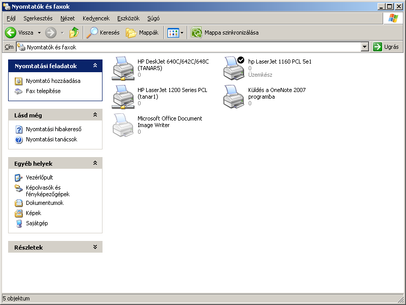The width and height of the screenshot is (406, 305).
Task: Open the Dokumentumok link
Action: [45, 203]
